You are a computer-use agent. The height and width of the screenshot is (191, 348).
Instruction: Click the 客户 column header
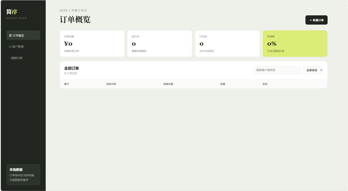pos(67,84)
